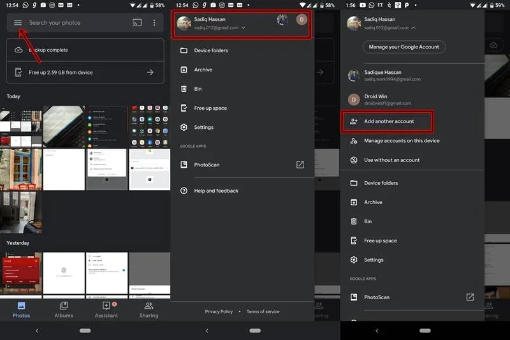This screenshot has height=340, width=510.
Task: Tap the Use without an account icon
Action: tap(354, 160)
